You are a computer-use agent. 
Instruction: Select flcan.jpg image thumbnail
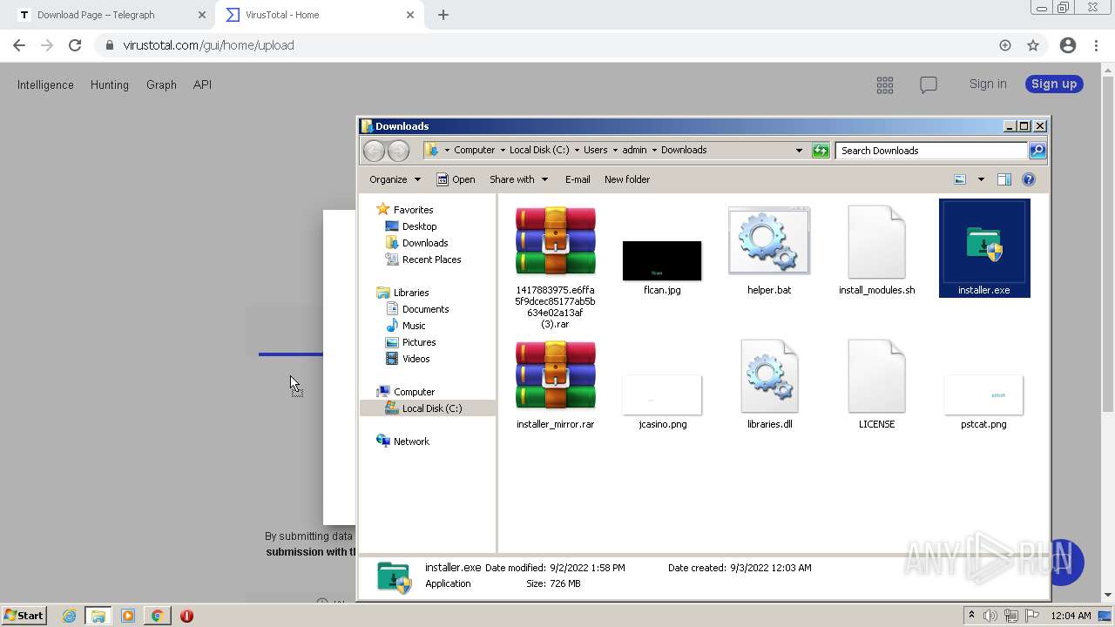tap(662, 260)
